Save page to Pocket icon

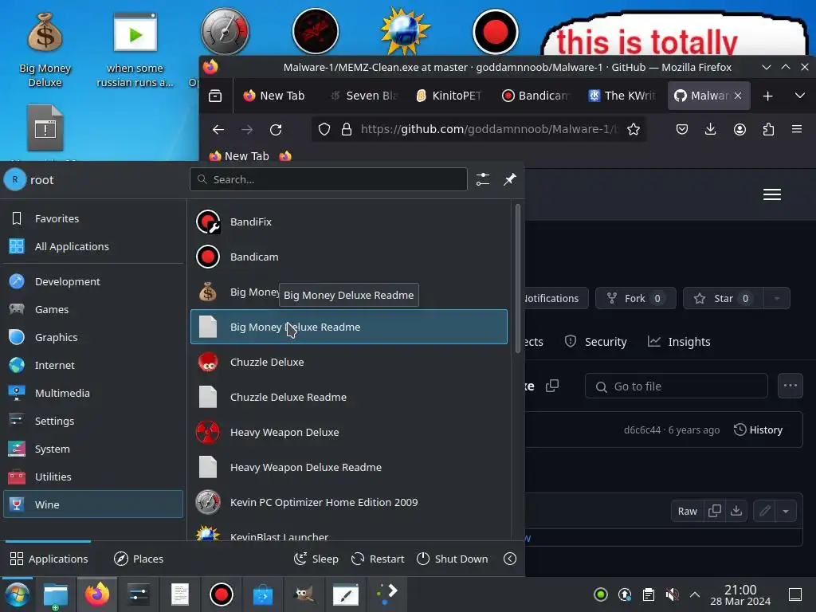(x=682, y=129)
